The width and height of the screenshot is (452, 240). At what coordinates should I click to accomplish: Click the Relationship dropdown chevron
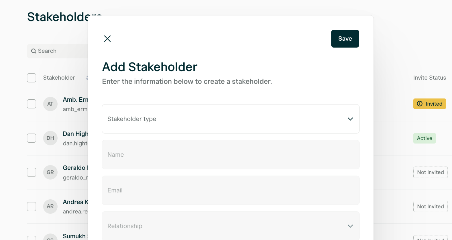[350, 226]
